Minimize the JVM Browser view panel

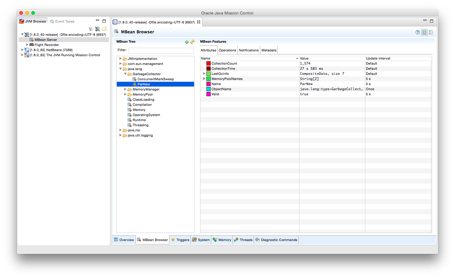click(x=97, y=20)
